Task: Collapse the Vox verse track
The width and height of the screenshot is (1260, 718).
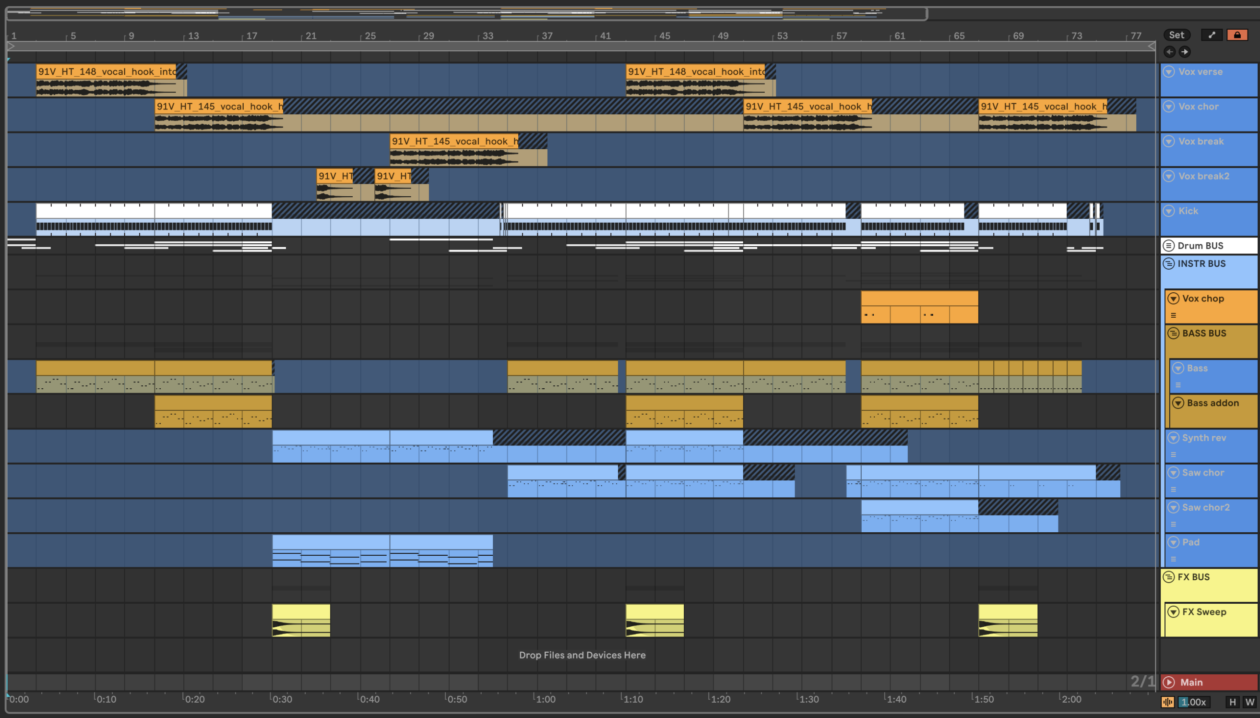Action: point(1168,72)
